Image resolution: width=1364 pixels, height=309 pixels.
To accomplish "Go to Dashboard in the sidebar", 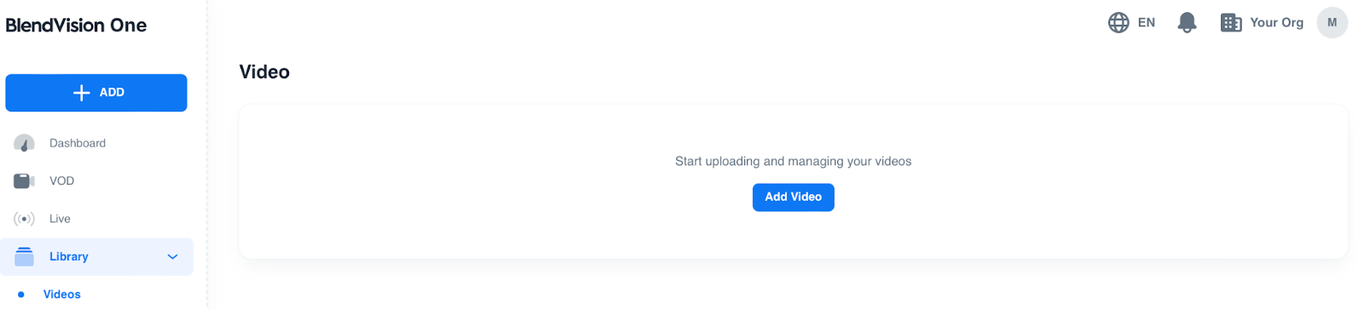I will (78, 143).
